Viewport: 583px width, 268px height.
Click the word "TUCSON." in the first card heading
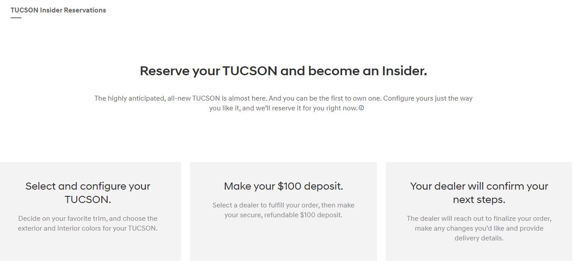point(88,199)
